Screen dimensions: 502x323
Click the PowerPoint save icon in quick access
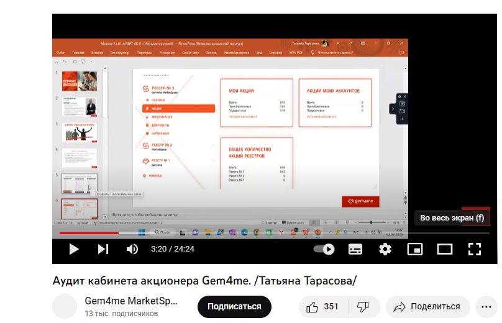[x=57, y=61]
